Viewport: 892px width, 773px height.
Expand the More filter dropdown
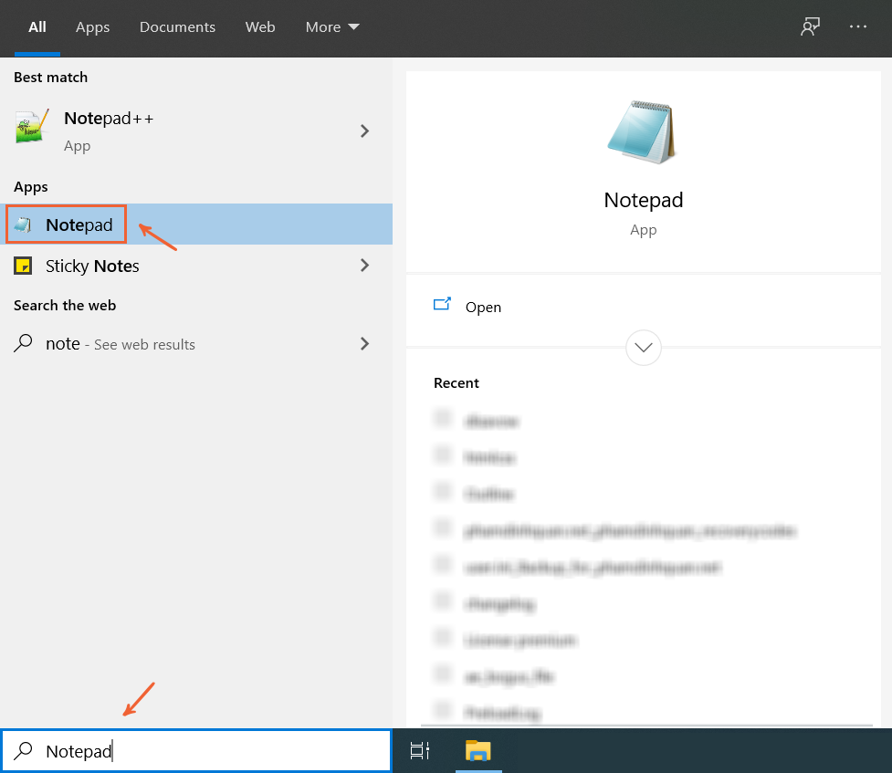tap(332, 26)
